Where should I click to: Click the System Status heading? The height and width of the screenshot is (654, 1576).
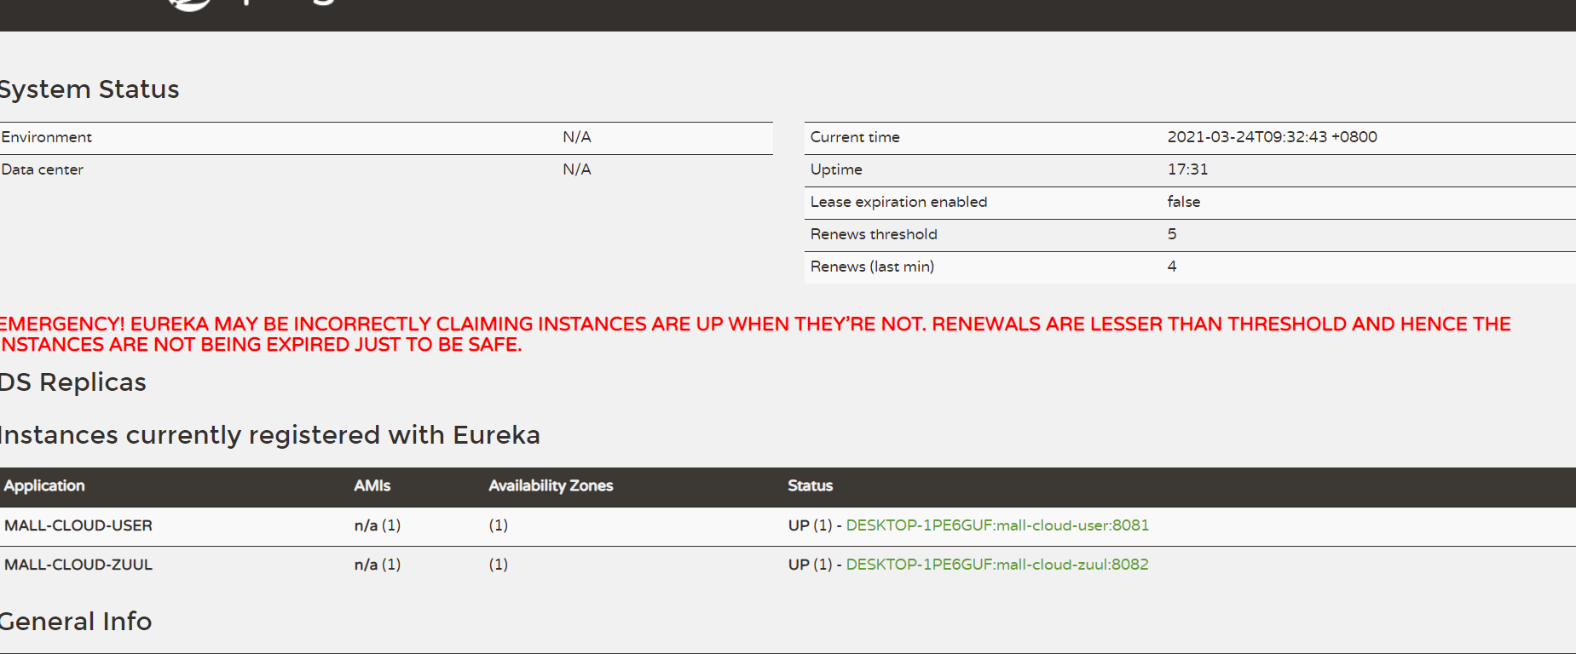tap(89, 89)
